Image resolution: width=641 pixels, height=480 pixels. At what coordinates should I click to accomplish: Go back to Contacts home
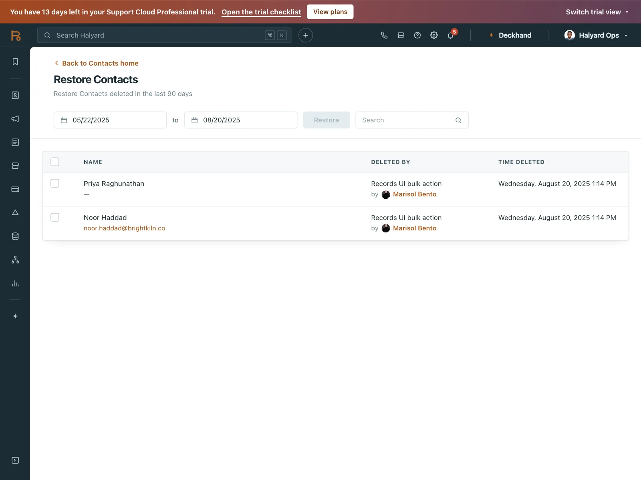[x=96, y=63]
